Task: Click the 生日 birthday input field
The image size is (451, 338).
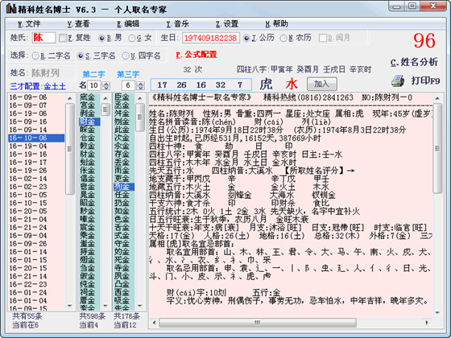Action: [211, 38]
